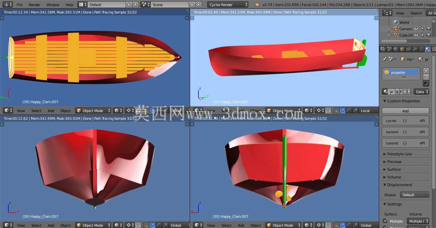Click API button on cycles row

[x=422, y=121]
